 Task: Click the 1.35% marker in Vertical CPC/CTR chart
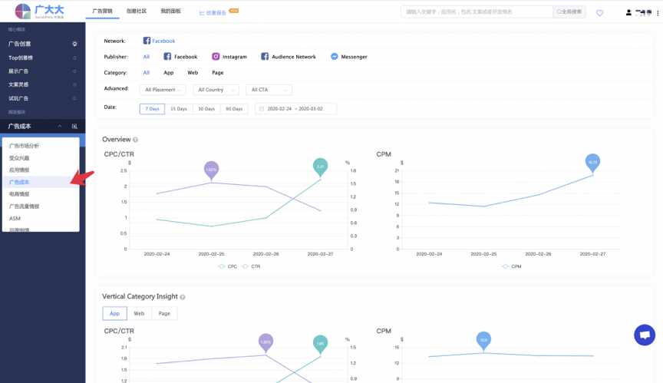pyautogui.click(x=266, y=343)
